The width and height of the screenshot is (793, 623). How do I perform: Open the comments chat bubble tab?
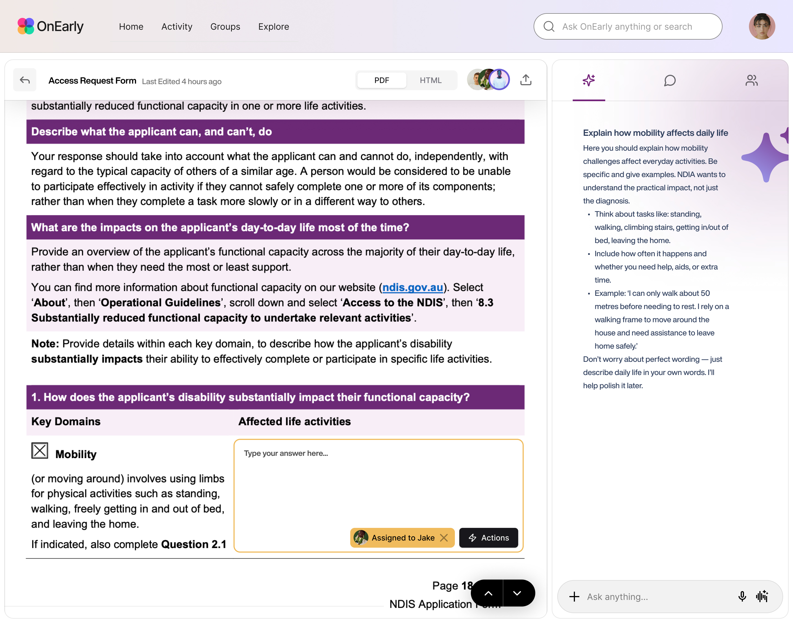pos(670,80)
